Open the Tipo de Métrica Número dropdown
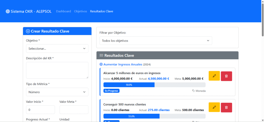The width and height of the screenshot is (264, 122). click(x=57, y=92)
